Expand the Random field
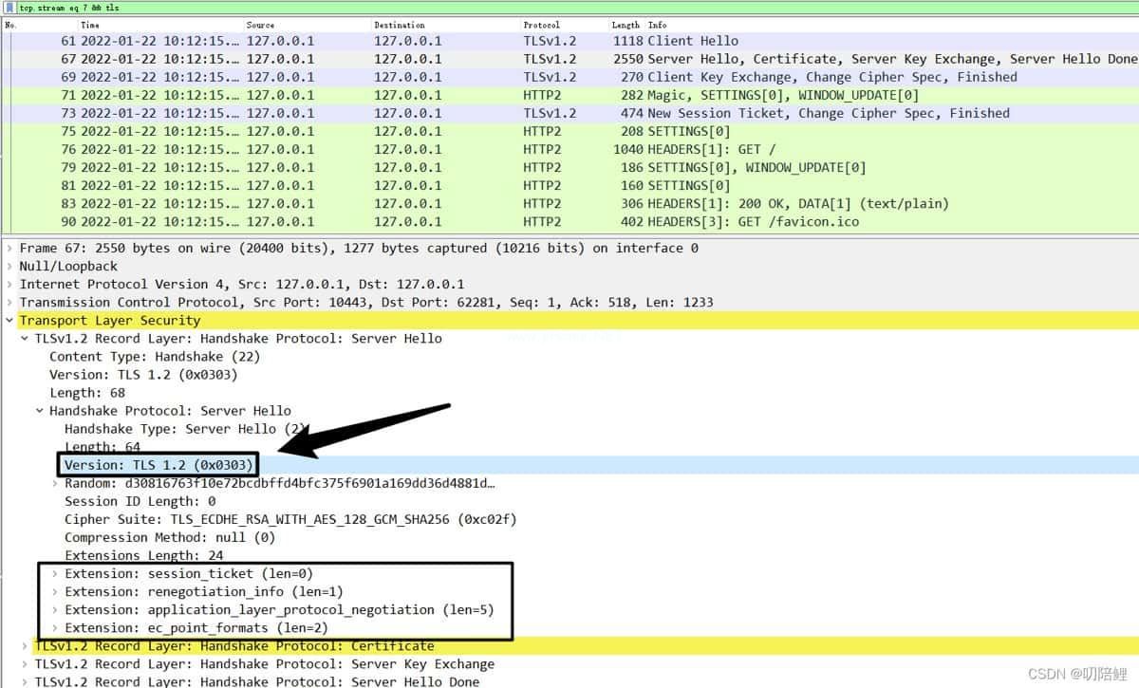Screen dimensions: 1139x688 55,483
